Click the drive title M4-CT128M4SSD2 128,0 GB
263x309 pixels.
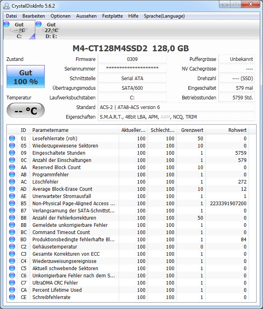131,48
